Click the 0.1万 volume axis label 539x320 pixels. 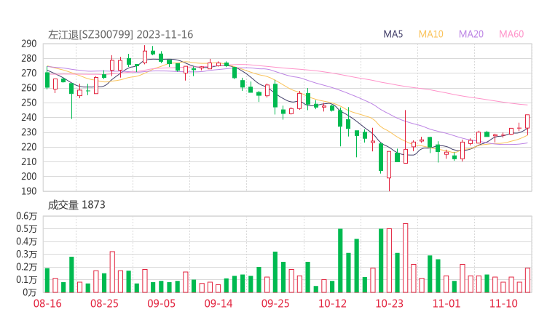[26, 279]
